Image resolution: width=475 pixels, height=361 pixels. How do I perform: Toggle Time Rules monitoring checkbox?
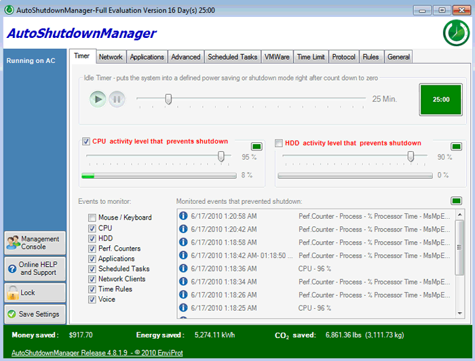pos(92,289)
